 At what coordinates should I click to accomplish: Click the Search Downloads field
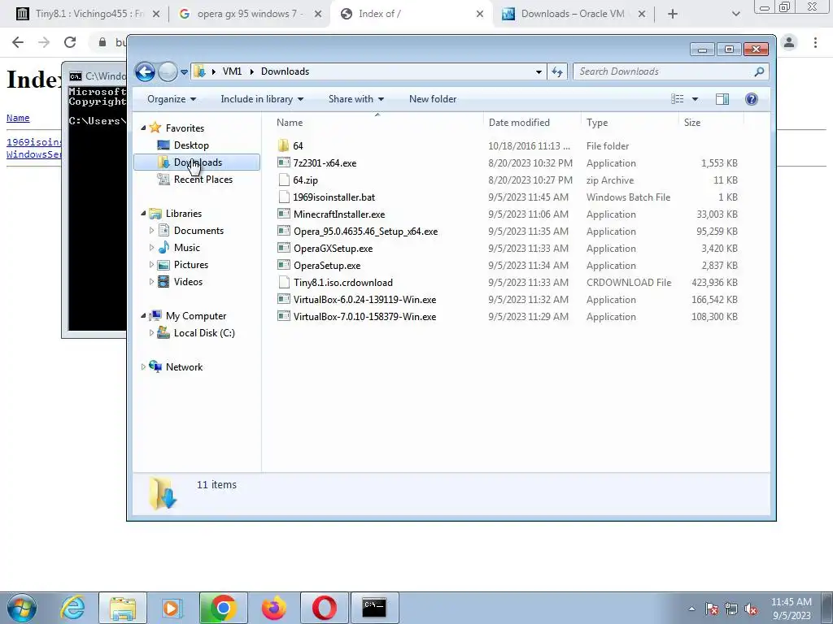point(670,71)
